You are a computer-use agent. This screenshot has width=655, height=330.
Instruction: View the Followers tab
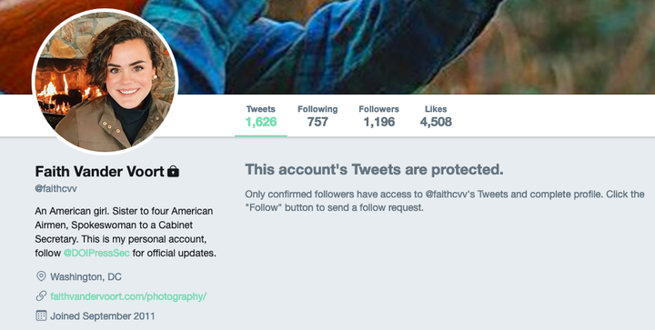click(378, 116)
